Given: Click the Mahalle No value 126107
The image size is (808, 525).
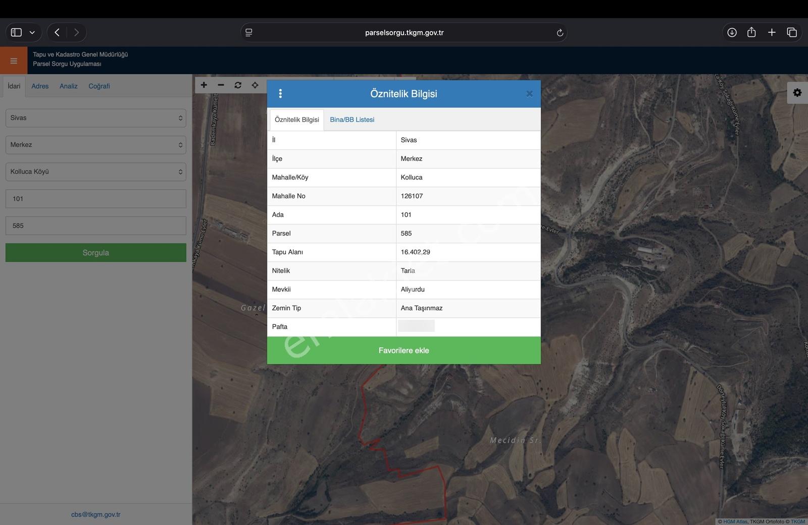Looking at the screenshot, I should [x=412, y=196].
